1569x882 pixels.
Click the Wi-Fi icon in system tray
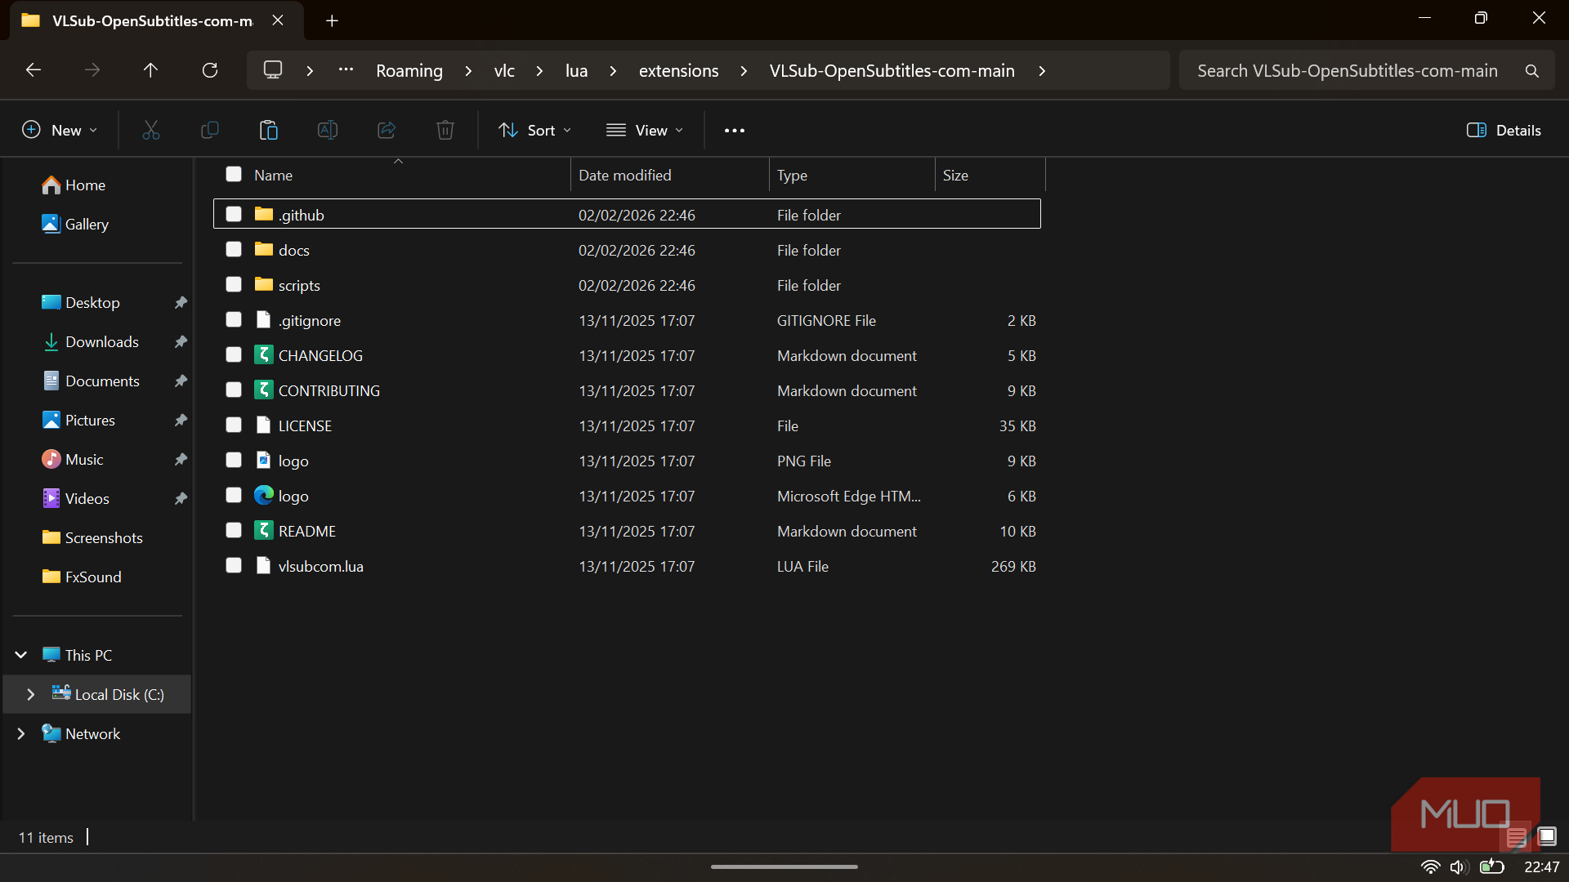coord(1430,866)
